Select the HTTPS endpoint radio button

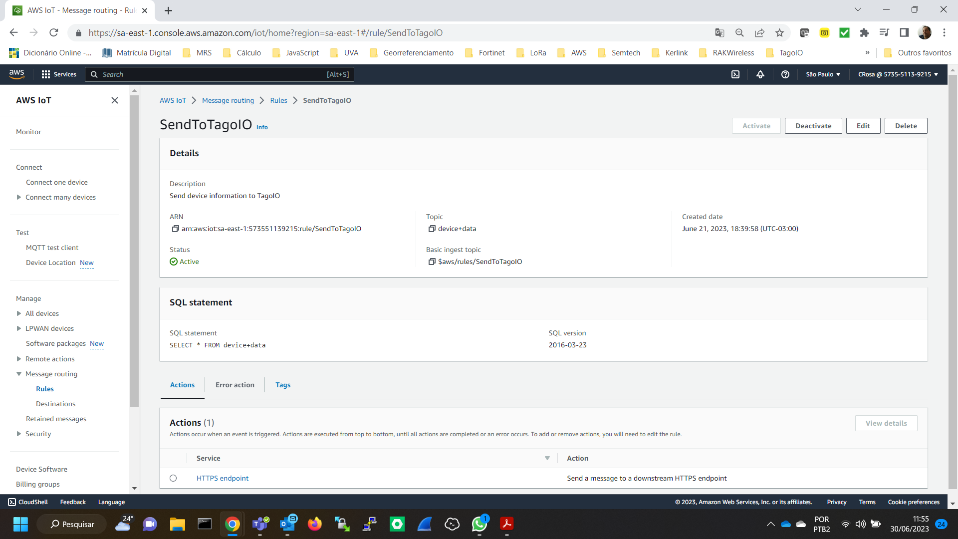coord(173,478)
